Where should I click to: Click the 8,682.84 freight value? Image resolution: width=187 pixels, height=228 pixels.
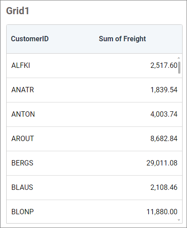click(164, 139)
